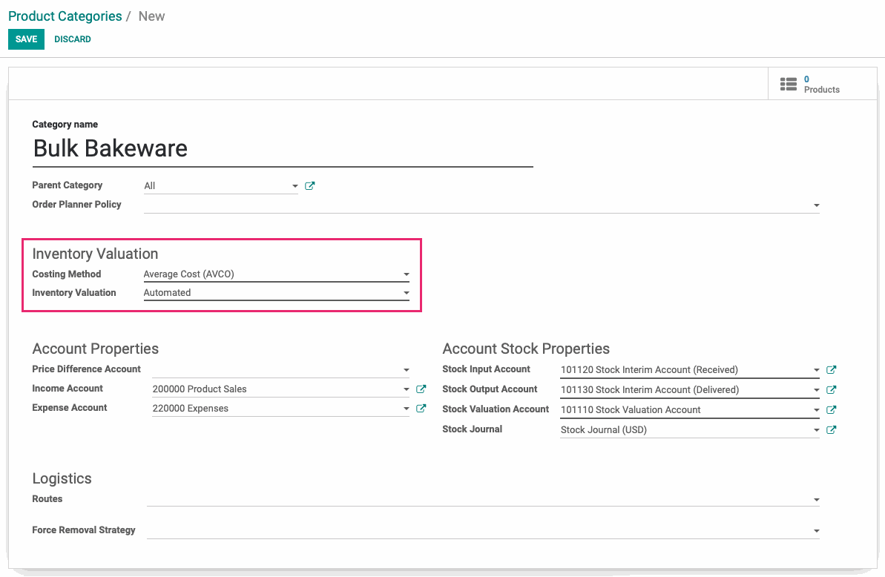Open external link for Stock Output Account
885x577 pixels.
(x=831, y=390)
